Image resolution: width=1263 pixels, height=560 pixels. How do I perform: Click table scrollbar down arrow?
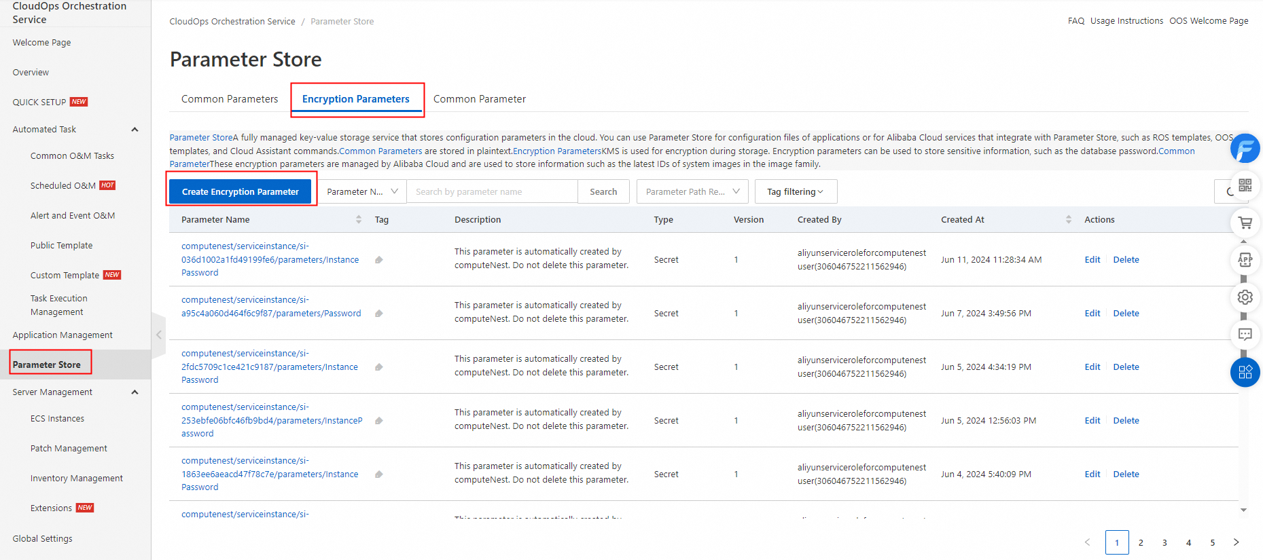click(1243, 510)
